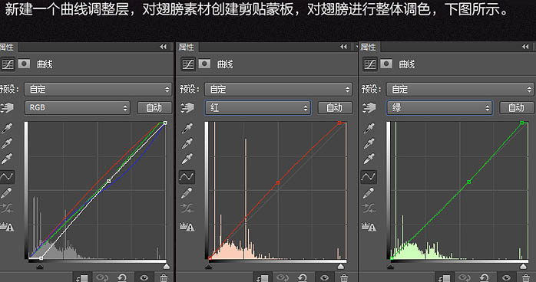Select the midpoint on the green curve
536x282 pixels.
468,182
